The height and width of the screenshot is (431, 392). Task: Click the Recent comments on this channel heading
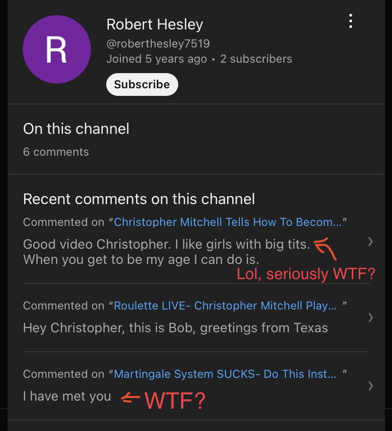(x=139, y=199)
